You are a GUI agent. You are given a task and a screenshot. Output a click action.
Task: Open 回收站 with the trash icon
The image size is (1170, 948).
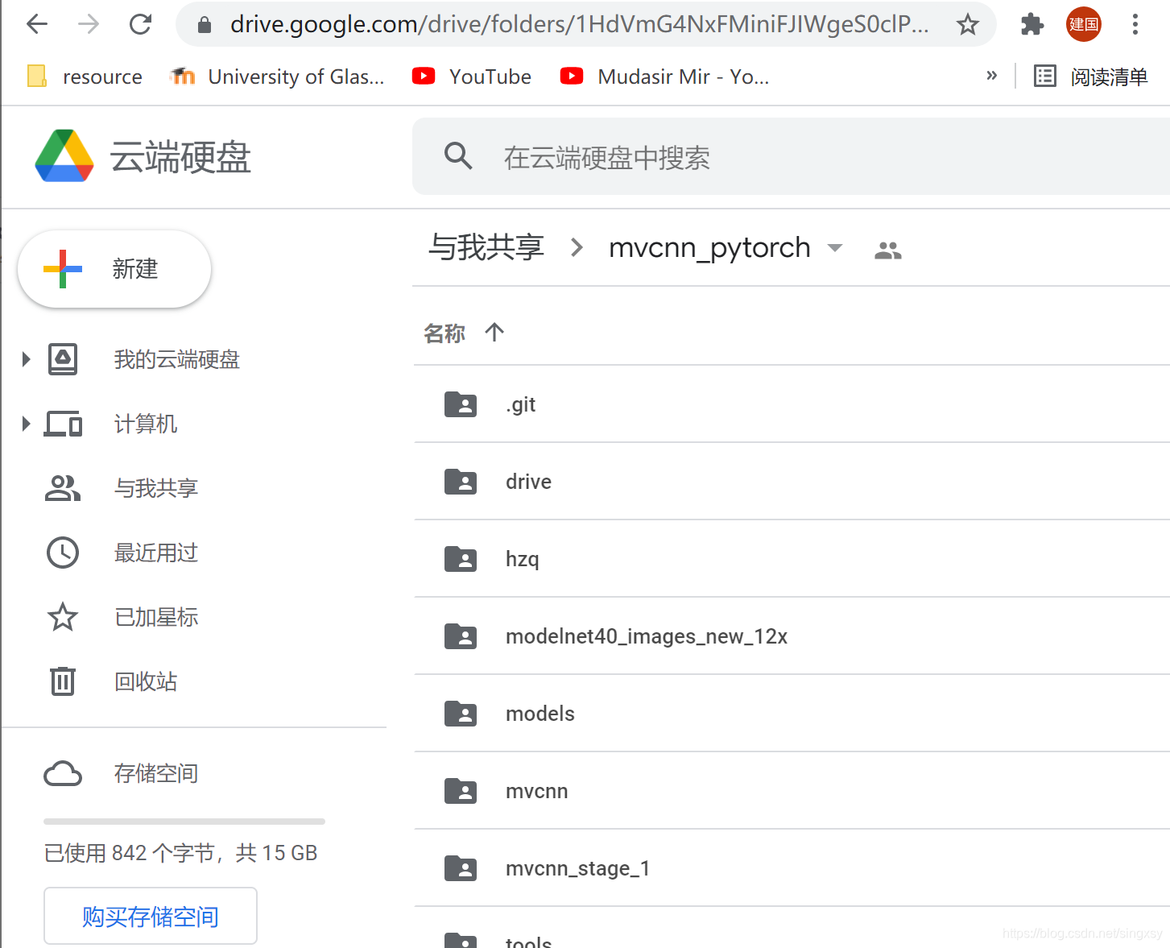point(63,681)
